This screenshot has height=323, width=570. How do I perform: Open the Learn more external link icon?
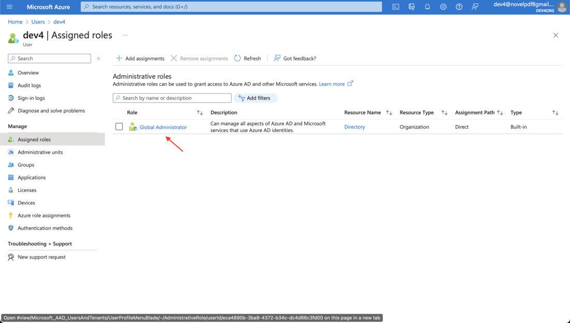point(350,83)
